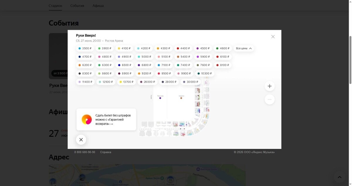This screenshot has height=186, width=352.
Task: Choose the 4800 ₽ price chip
Action: [x=105, y=57]
